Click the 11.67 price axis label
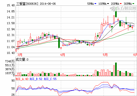 11,41
